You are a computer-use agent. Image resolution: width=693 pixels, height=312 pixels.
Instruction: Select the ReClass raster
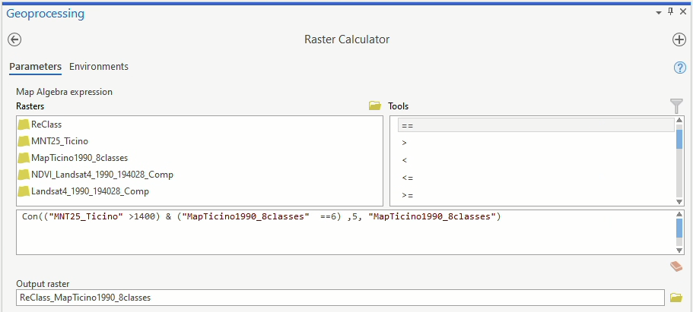click(46, 124)
